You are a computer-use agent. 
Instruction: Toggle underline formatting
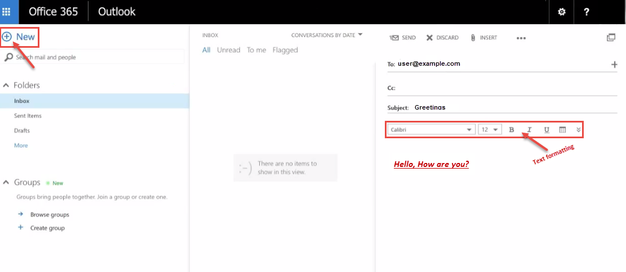click(x=547, y=129)
